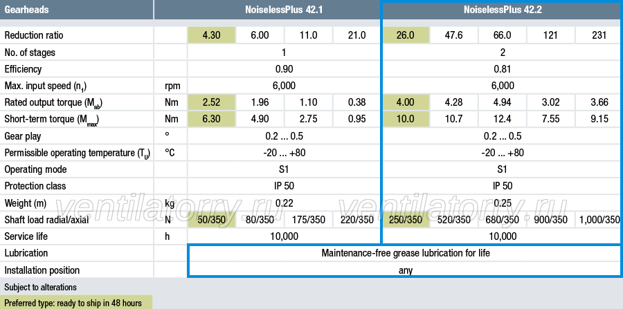623x309 pixels.
Task: Select the 231 reduction ratio cell
Action: tap(599, 35)
